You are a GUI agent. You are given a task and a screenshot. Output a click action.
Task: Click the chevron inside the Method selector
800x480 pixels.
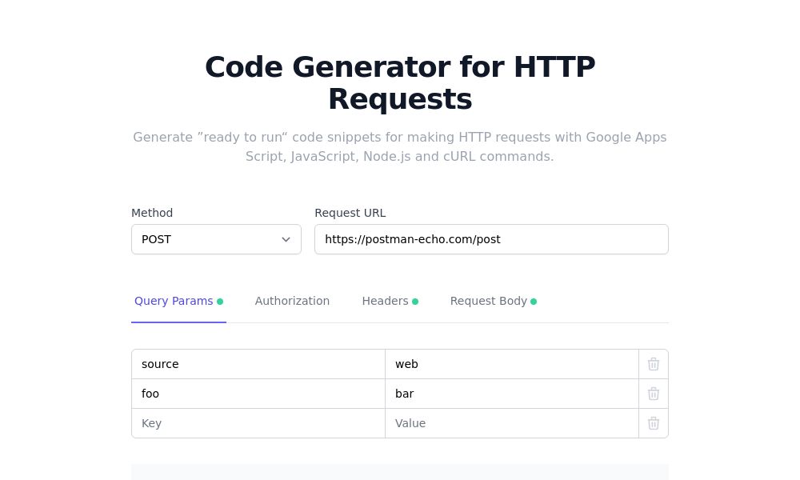point(286,239)
